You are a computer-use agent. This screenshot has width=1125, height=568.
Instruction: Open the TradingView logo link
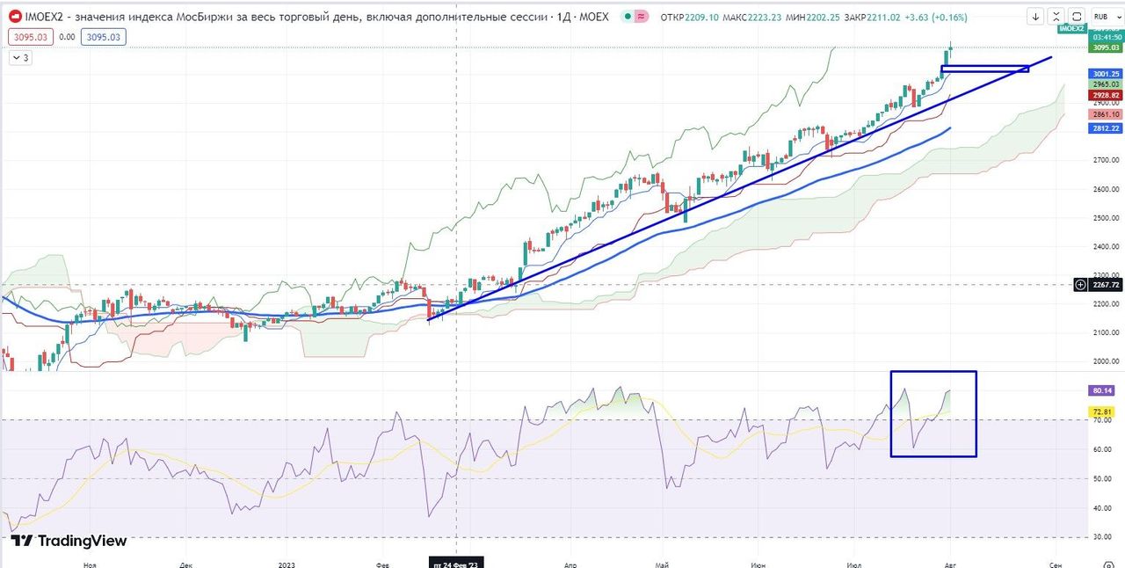[x=69, y=541]
